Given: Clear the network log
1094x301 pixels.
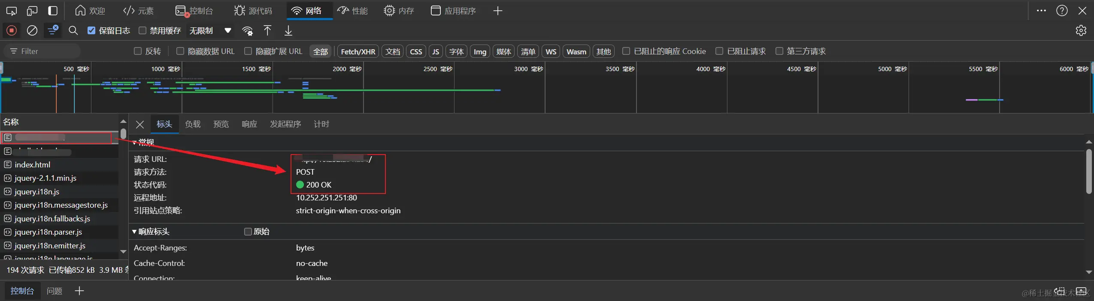Looking at the screenshot, I should tap(32, 30).
